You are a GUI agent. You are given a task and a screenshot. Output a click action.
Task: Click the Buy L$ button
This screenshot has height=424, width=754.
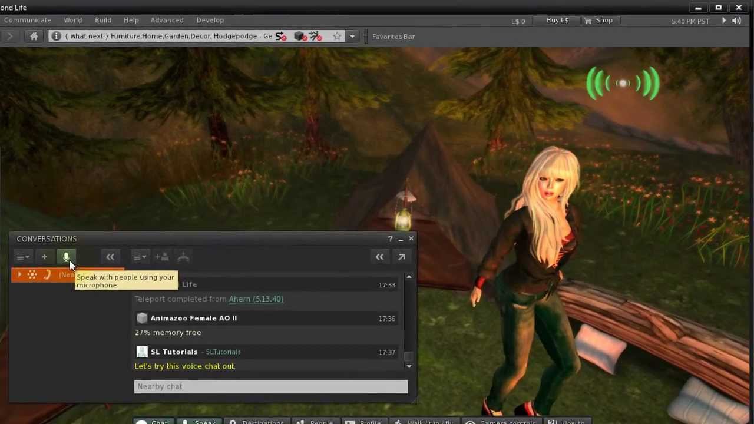[x=557, y=20]
